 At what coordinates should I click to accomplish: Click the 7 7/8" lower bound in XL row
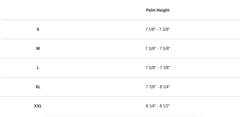coord(150,87)
